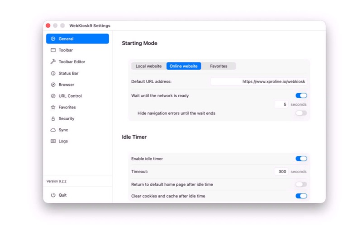
Task: Click the Version 9.2.2 text
Action: 57,181
